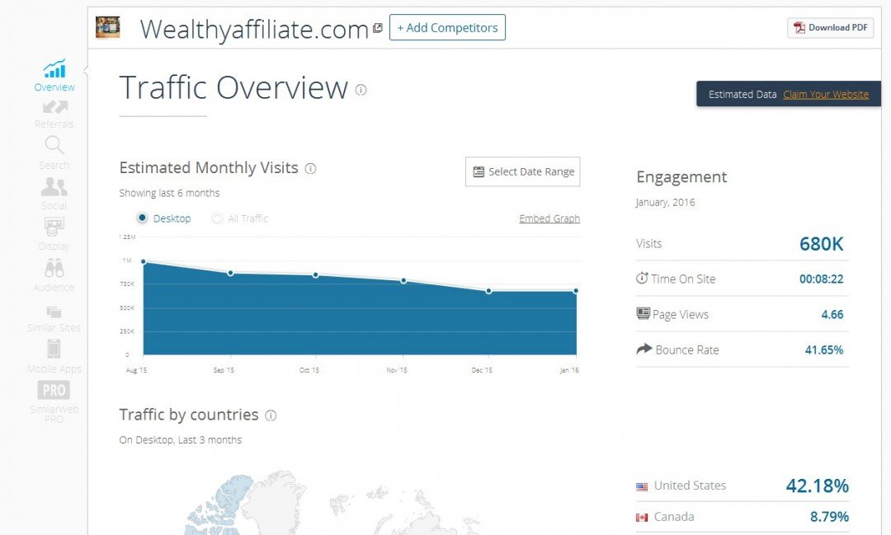Click the Wealthyaffiliate.com site favicon thumbnail
Image resolution: width=891 pixels, height=535 pixels.
[x=107, y=27]
